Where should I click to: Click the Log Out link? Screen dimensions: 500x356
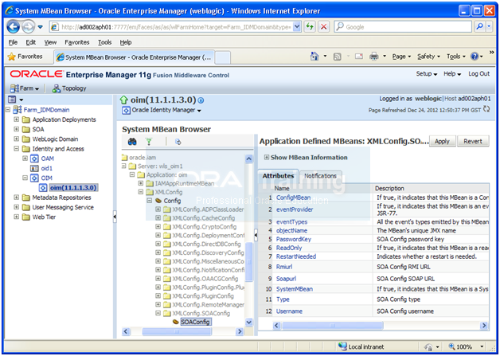tap(479, 74)
